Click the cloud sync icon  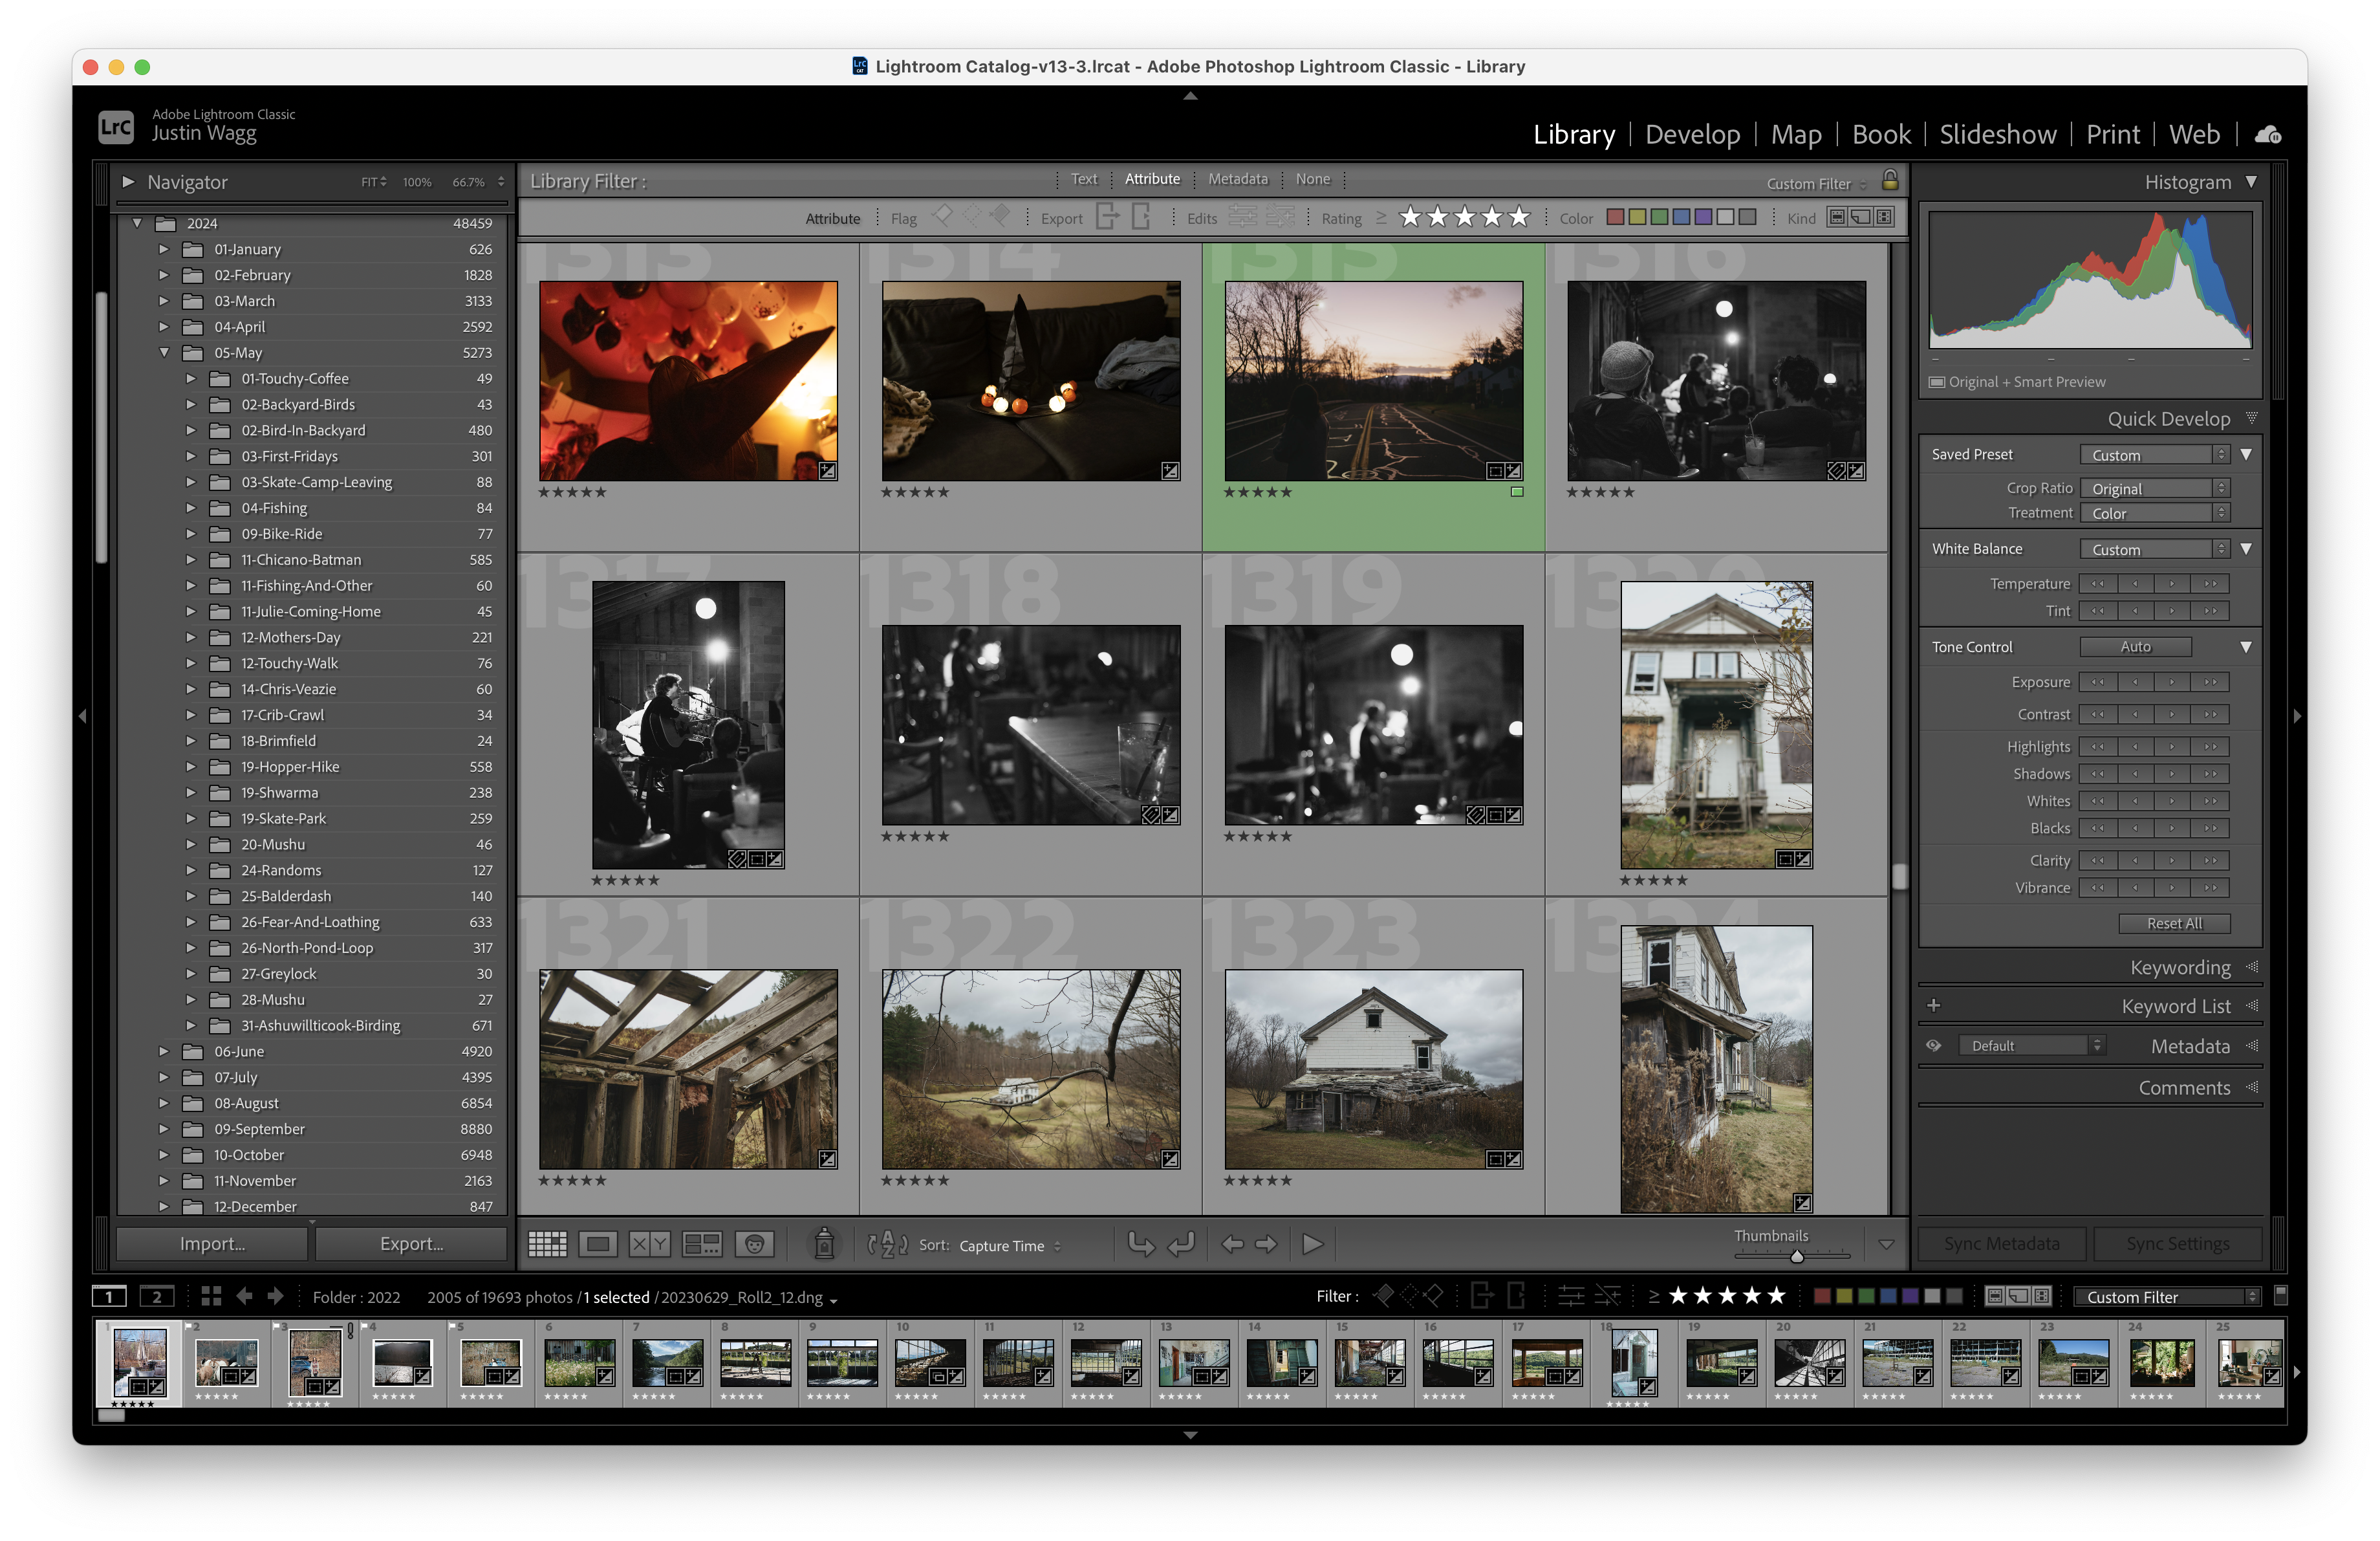(2267, 133)
